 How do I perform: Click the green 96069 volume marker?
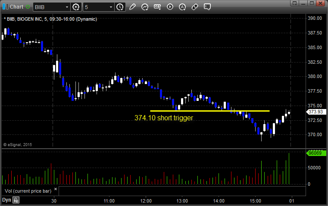coord(316,153)
